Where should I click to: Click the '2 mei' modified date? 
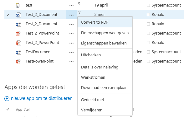pos(99,15)
